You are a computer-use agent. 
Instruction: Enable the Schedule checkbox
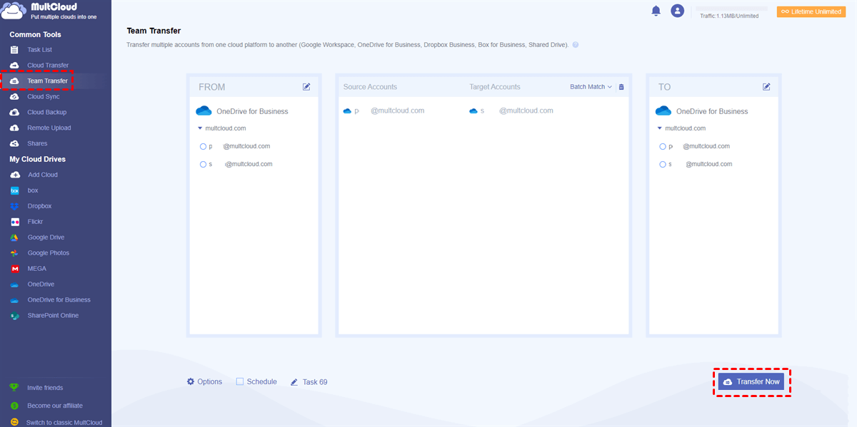pos(240,381)
